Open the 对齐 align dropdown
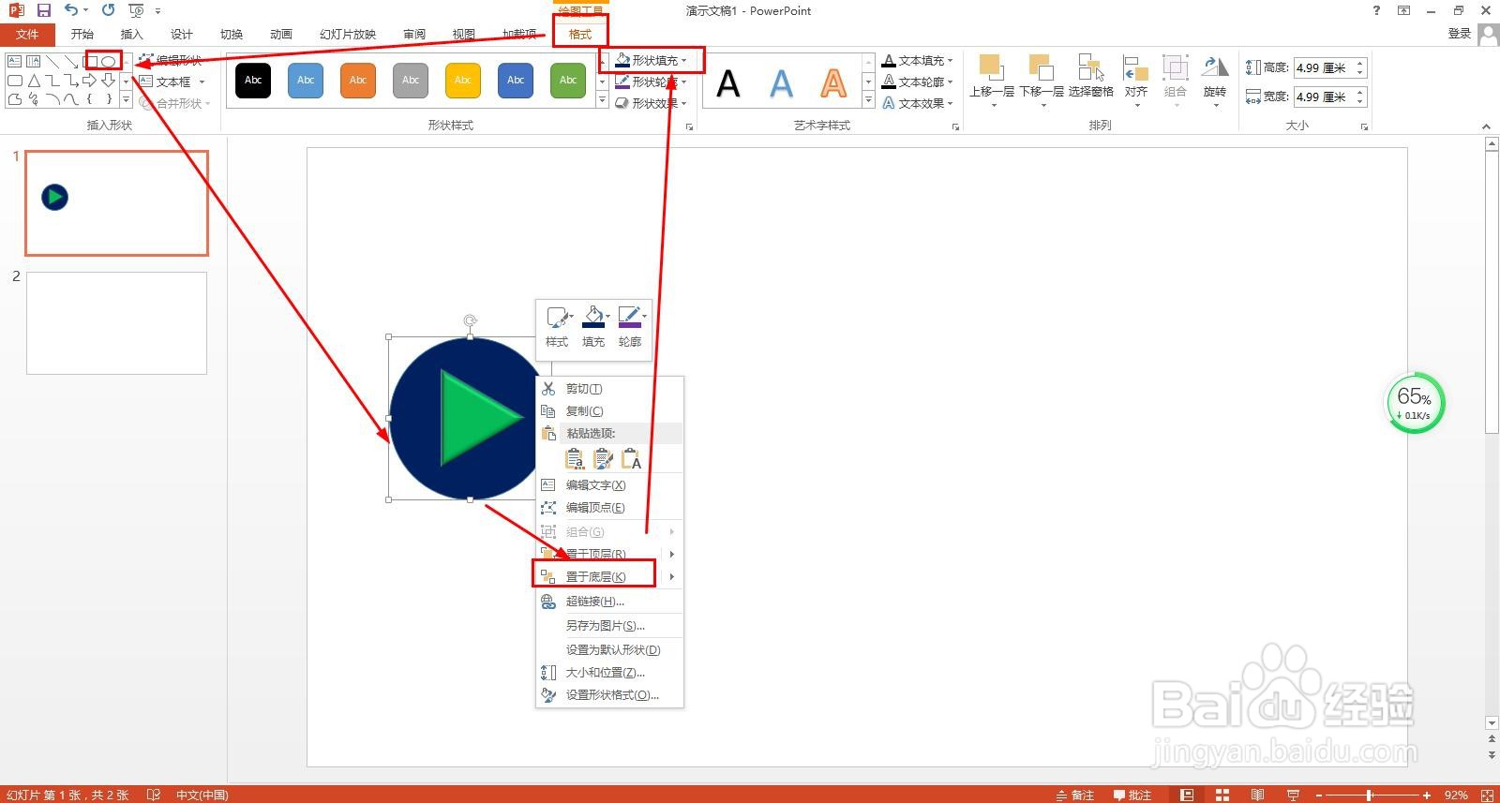The height and width of the screenshot is (803, 1500). click(x=1136, y=80)
